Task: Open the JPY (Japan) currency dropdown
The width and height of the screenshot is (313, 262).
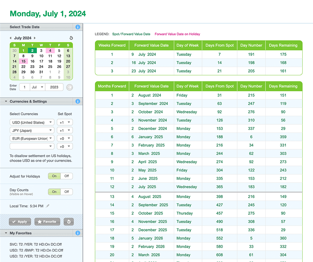Action: pyautogui.click(x=32, y=130)
